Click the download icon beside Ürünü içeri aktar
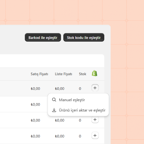 coord(54,110)
